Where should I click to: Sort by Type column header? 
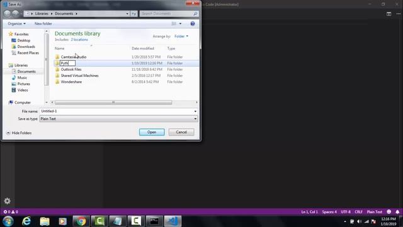click(x=171, y=49)
